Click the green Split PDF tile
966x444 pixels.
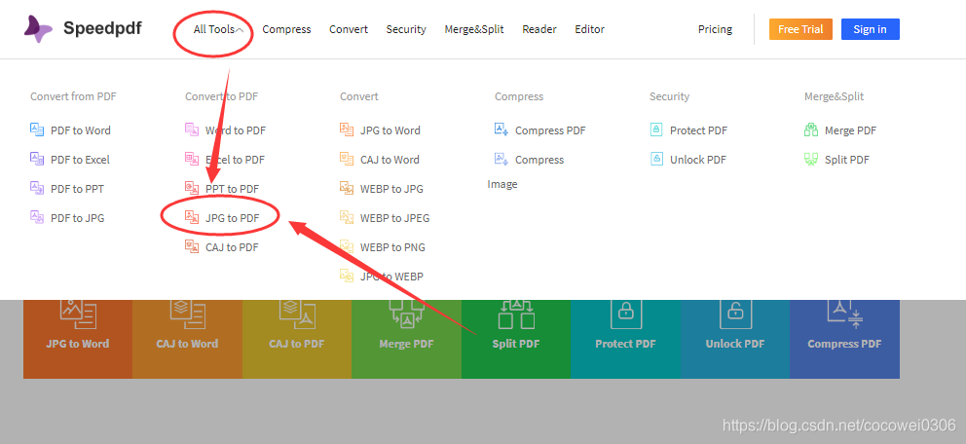point(516,339)
